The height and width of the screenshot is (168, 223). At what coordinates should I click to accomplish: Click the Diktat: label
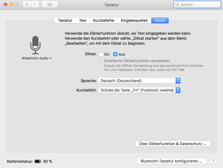pos(91,54)
